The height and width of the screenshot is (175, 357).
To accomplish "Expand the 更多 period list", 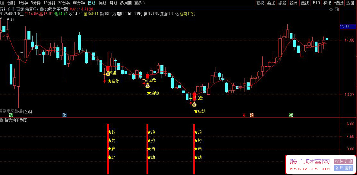I will click(140, 3).
